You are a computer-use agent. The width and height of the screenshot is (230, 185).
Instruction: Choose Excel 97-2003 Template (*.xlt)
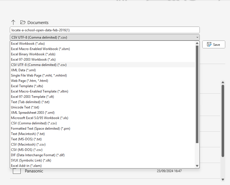click(103, 97)
